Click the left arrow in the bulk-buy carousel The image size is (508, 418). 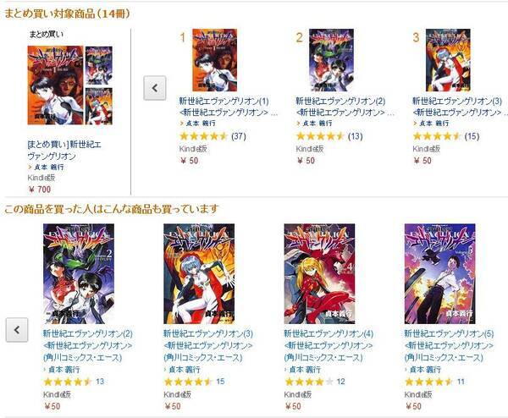coord(155,88)
